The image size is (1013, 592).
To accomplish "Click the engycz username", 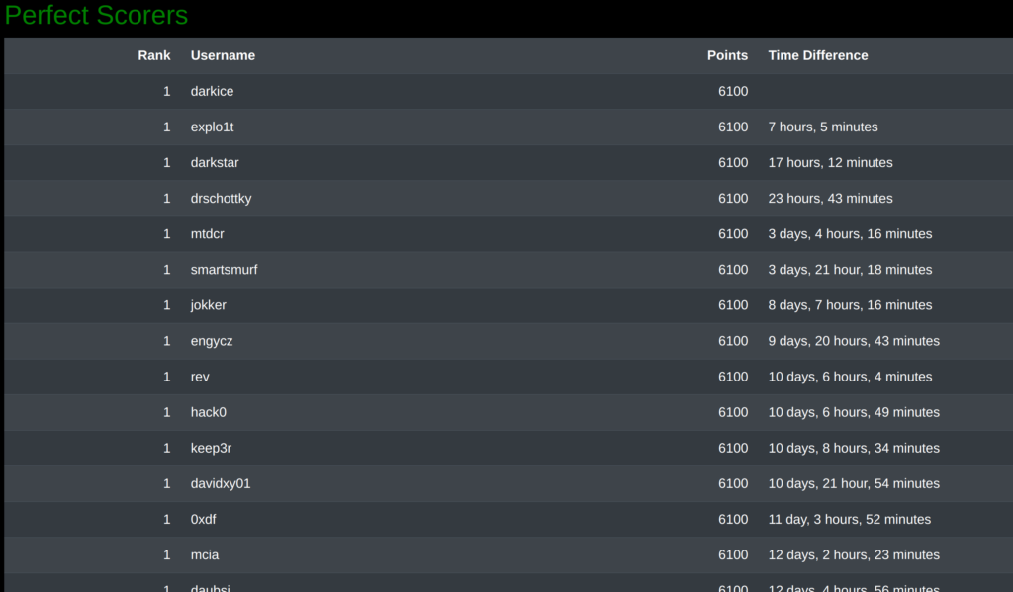I will point(212,341).
